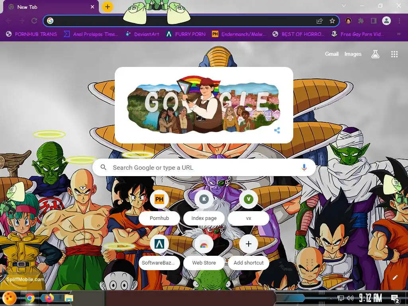Open the volume control in system tray

click(x=350, y=298)
